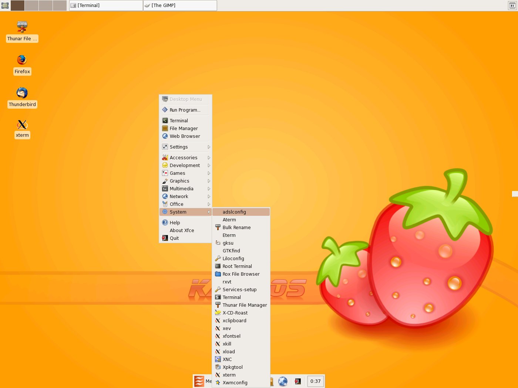Expand the Development submenu
The height and width of the screenshot is (388, 518).
point(185,166)
